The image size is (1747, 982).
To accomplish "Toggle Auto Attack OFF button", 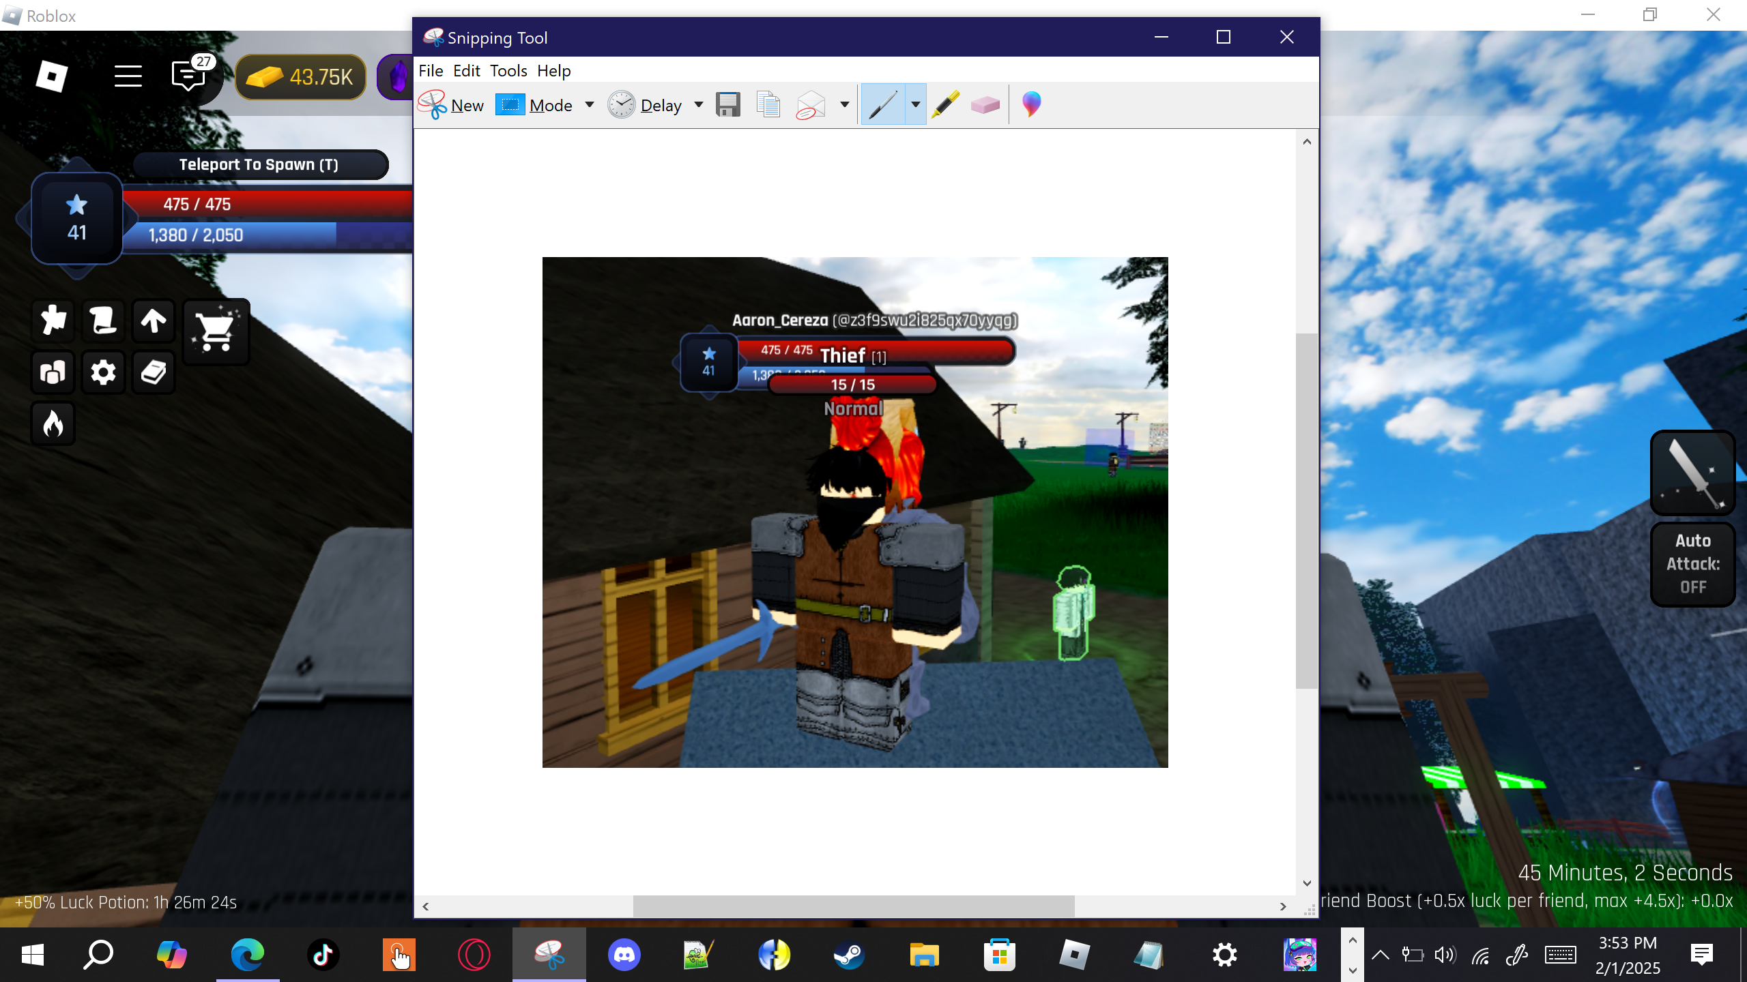I will tap(1692, 564).
